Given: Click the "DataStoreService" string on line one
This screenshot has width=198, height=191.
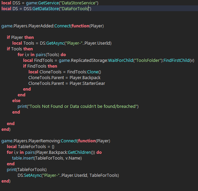Looking at the screenshot, I should (x=78, y=3).
